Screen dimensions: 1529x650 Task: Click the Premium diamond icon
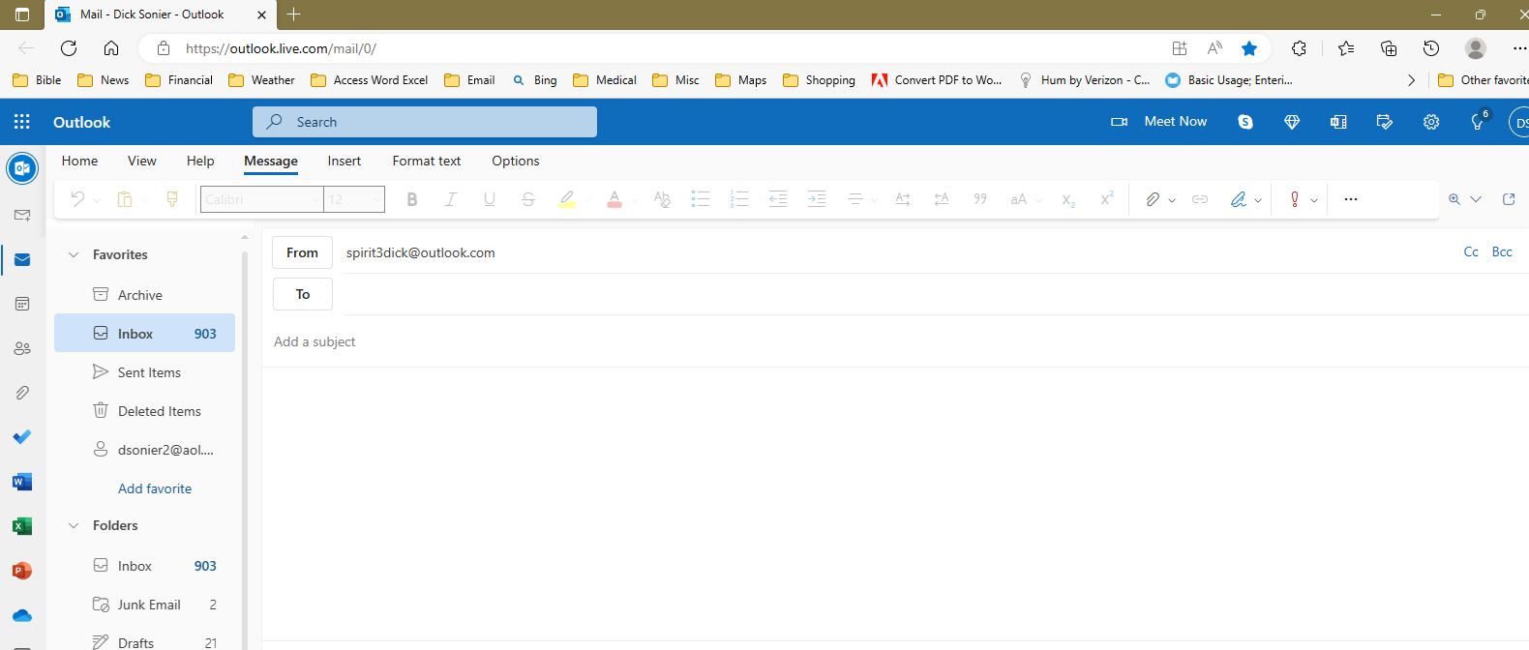(x=1292, y=122)
